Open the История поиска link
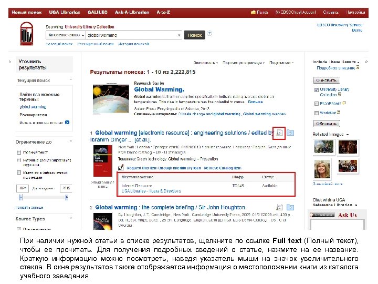Image resolution: width=378 pixels, height=284 pixels. click(133, 44)
